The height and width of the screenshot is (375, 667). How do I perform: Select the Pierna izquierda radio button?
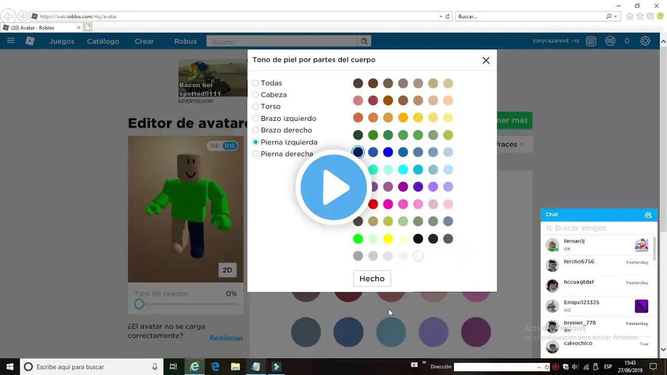(x=255, y=142)
